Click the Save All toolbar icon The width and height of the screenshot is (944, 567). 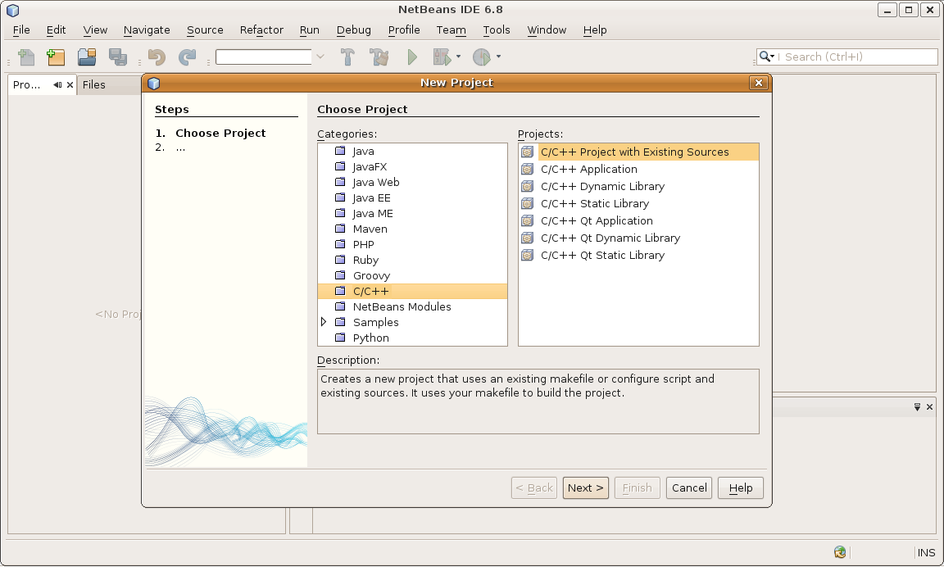[x=118, y=57]
